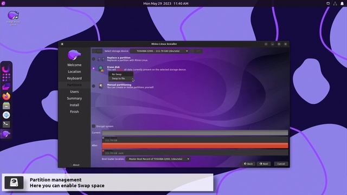Open the Install Rhino Linux desktop shortcut
347x195 pixels.
click(13, 18)
